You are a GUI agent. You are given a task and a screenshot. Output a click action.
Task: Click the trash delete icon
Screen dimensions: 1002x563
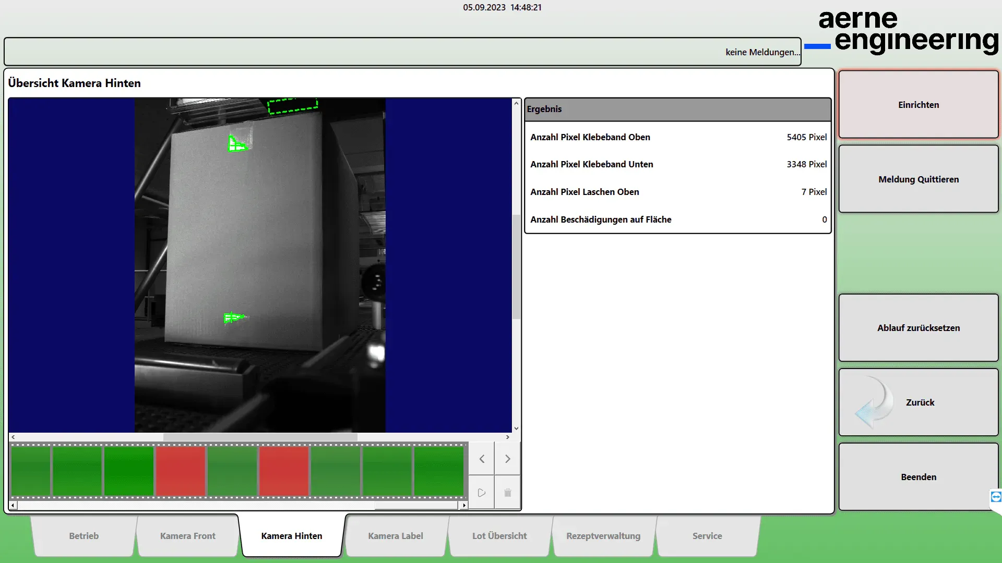point(507,493)
